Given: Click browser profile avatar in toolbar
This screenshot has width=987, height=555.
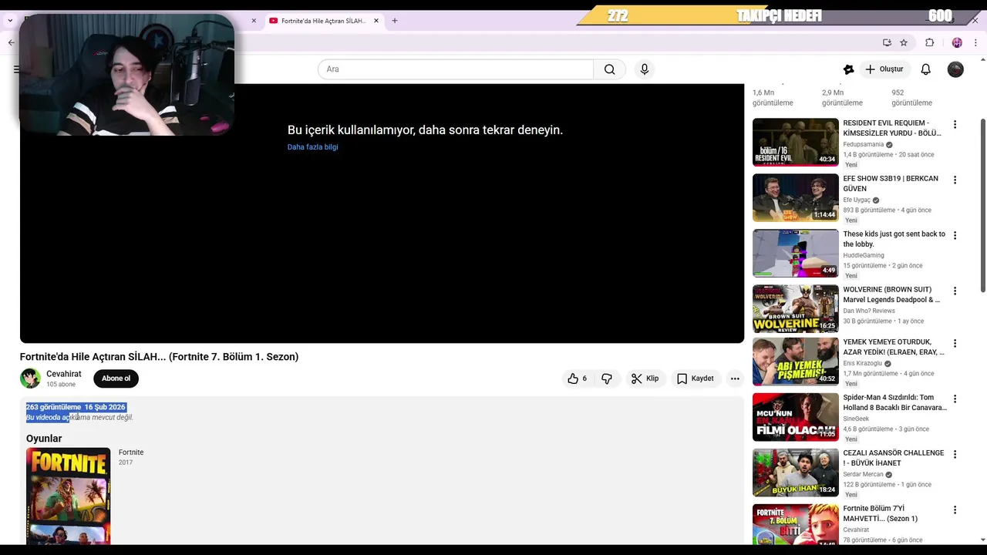Looking at the screenshot, I should click(x=957, y=42).
